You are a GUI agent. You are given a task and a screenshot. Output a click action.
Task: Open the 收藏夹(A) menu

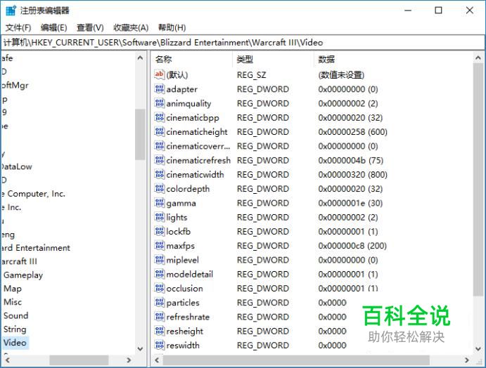click(131, 27)
